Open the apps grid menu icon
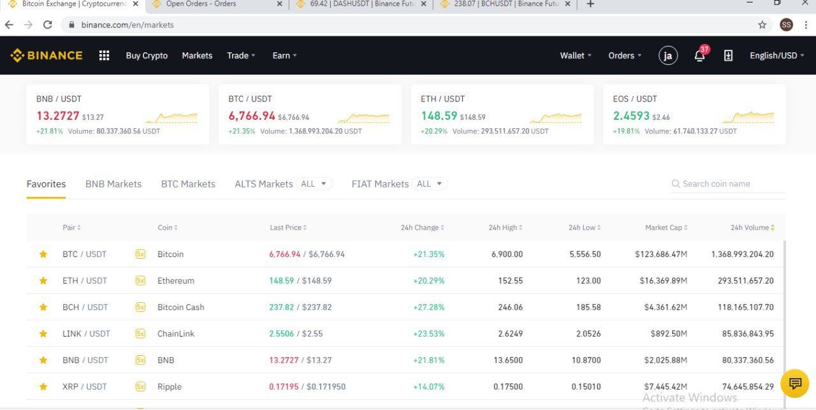The height and width of the screenshot is (410, 816). click(x=105, y=55)
